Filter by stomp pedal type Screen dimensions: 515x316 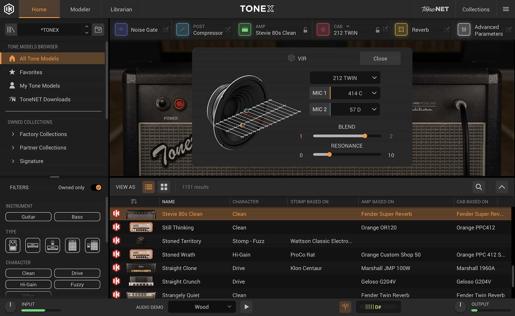[x=13, y=245]
